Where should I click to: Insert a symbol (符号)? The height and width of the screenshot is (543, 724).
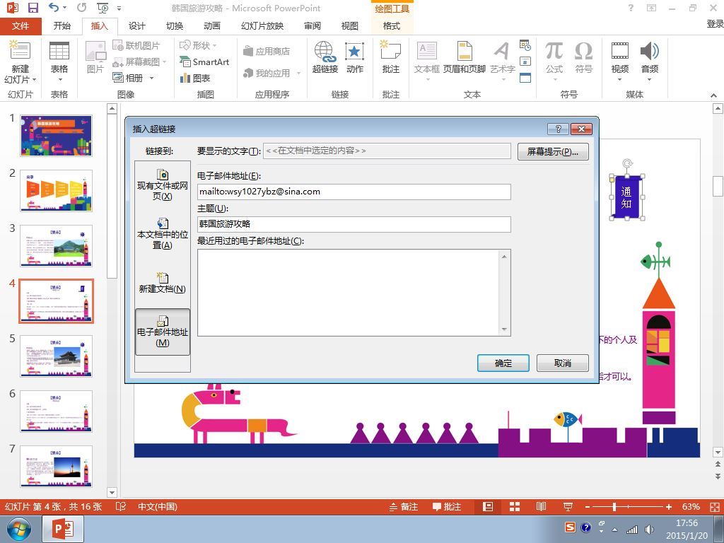pyautogui.click(x=583, y=57)
